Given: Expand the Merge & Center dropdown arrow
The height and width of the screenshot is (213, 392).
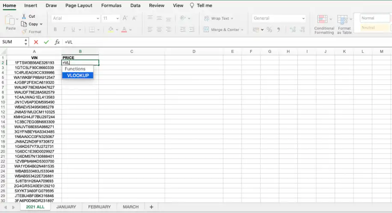Looking at the screenshot, I should (x=242, y=30).
